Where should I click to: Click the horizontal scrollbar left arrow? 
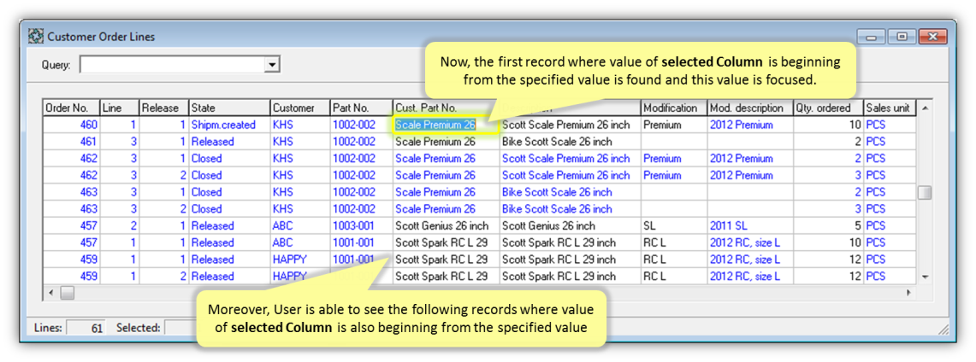[51, 292]
